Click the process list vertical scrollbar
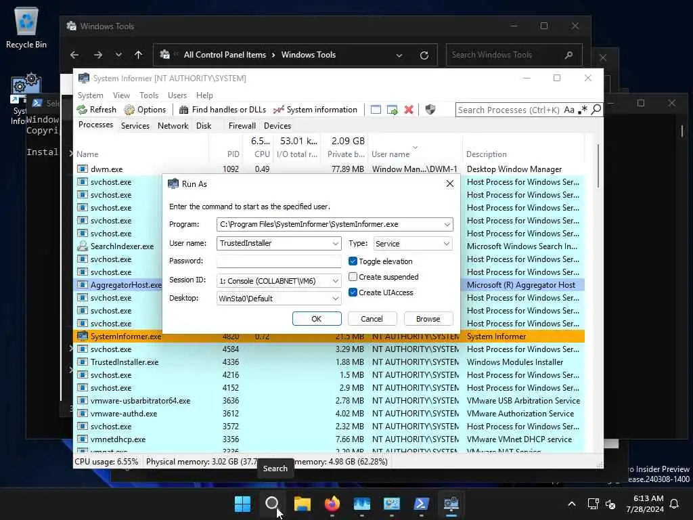 [598, 166]
